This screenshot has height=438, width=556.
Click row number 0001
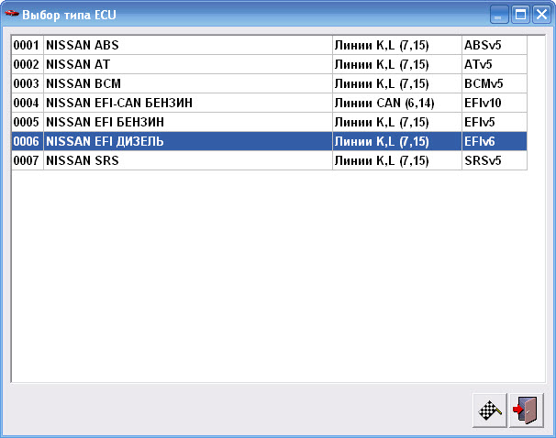pos(28,45)
